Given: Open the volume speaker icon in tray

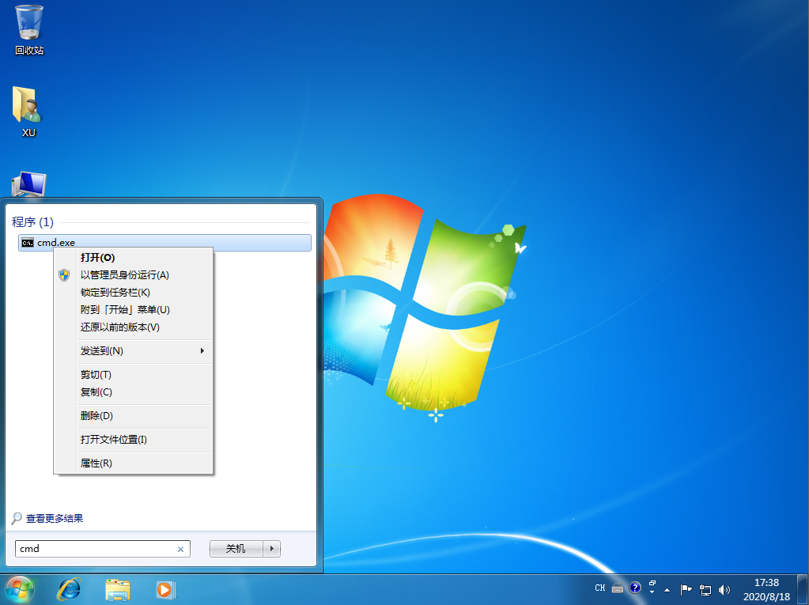Looking at the screenshot, I should coord(724,589).
